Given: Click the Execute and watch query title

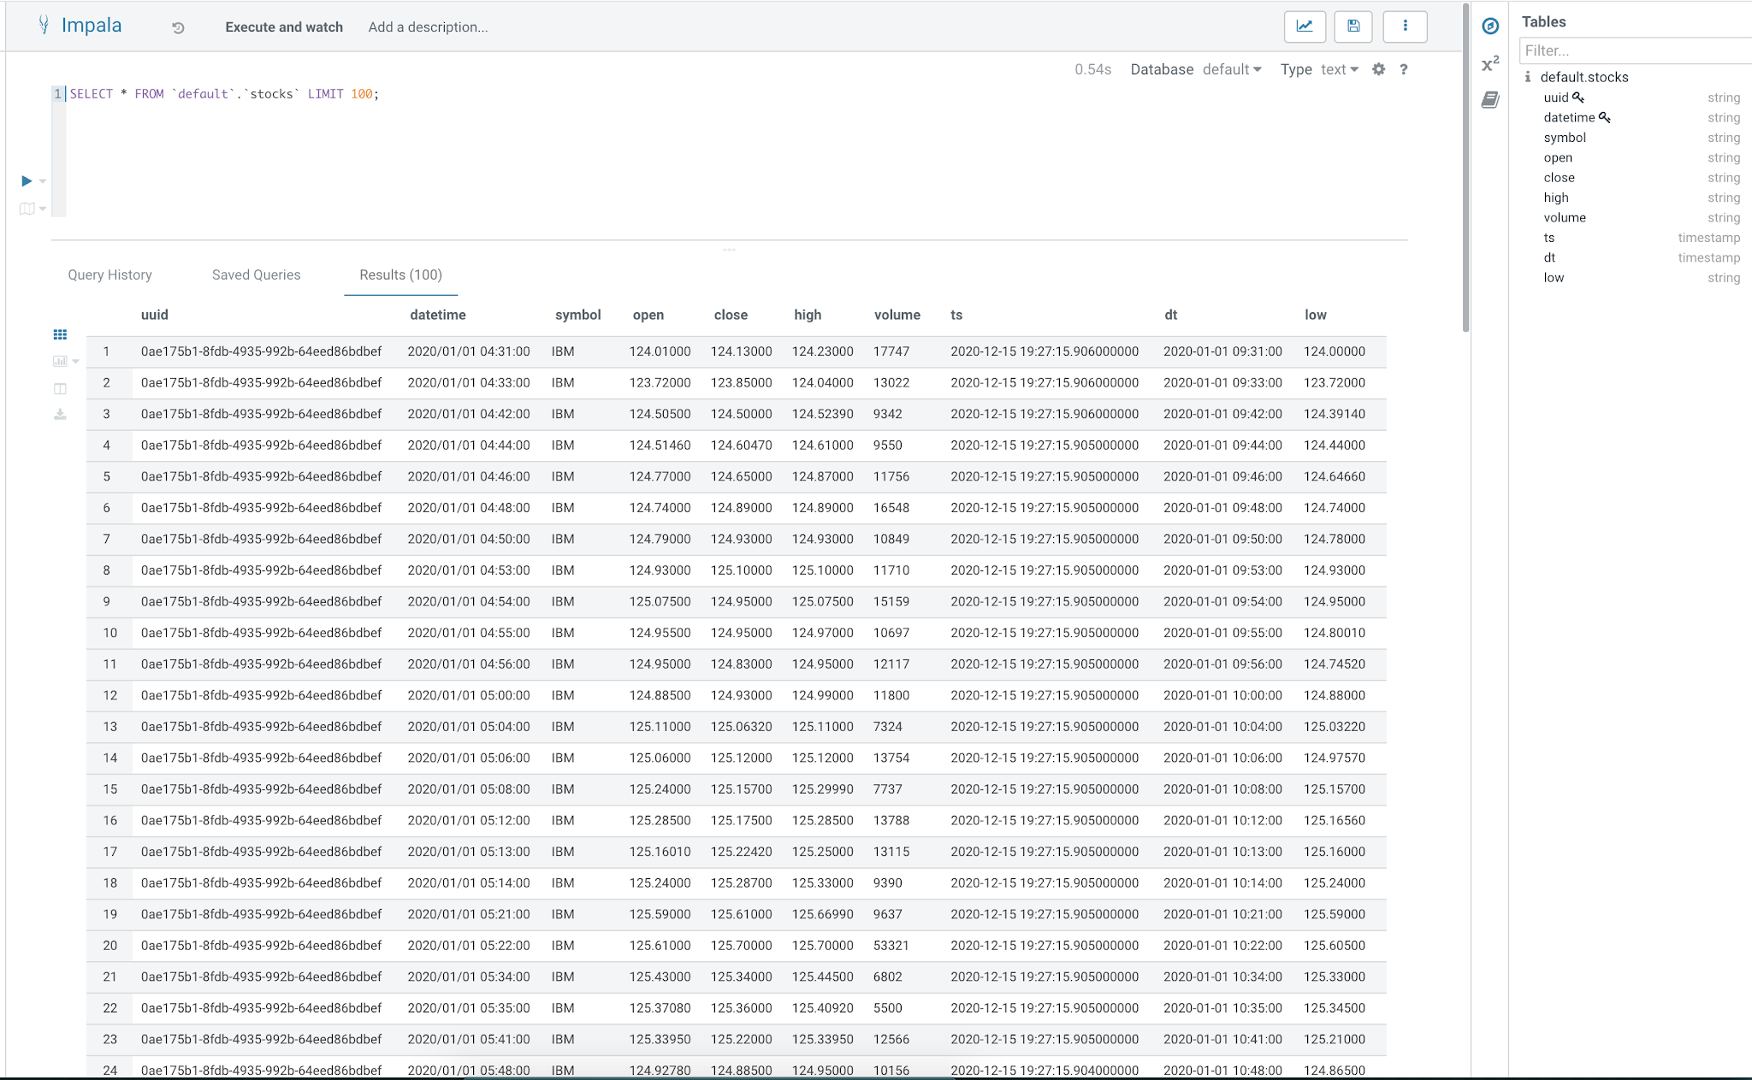Looking at the screenshot, I should 284,27.
